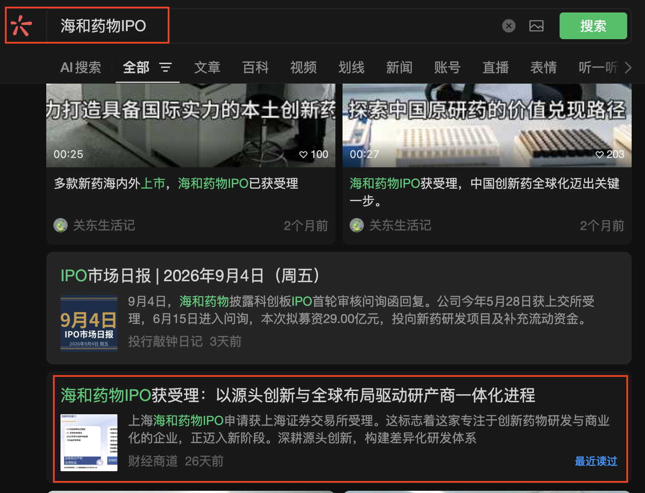Click the snippet starting 9月4日，海和药物披露
This screenshot has width=645, height=493.
click(x=361, y=310)
